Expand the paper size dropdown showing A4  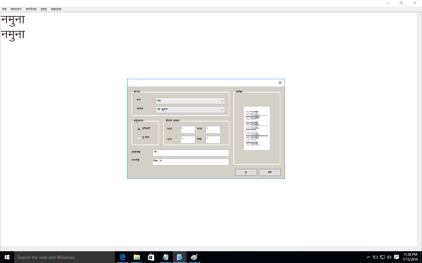[x=190, y=101]
